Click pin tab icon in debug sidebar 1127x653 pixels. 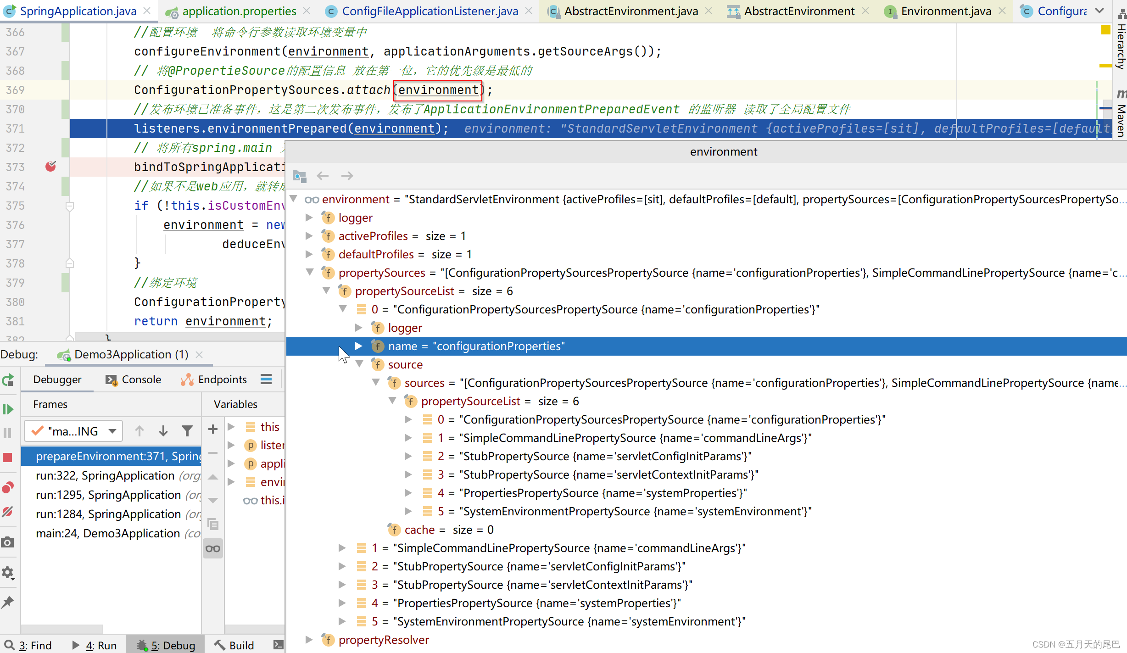click(8, 602)
